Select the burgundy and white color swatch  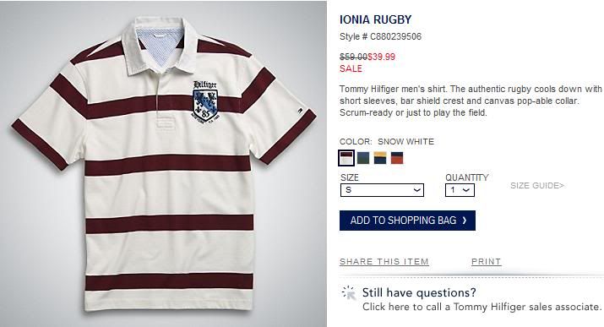tap(346, 158)
